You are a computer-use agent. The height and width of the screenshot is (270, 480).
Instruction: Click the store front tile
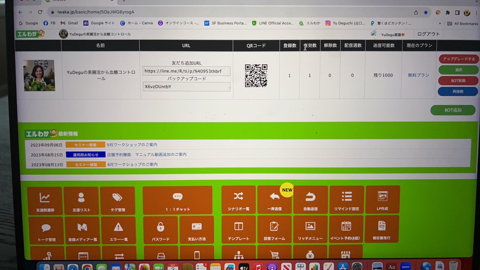pyautogui.click(x=346, y=252)
